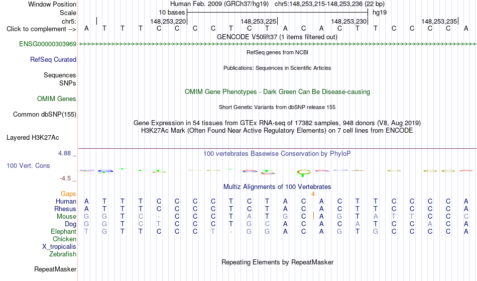Select the Chicken alignment row label
This screenshot has width=477, height=281.
[64, 239]
